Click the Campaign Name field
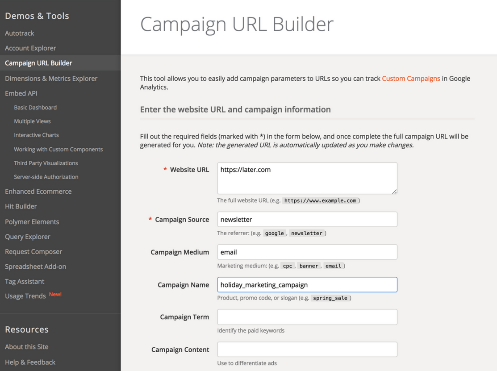497x371 pixels. click(307, 284)
